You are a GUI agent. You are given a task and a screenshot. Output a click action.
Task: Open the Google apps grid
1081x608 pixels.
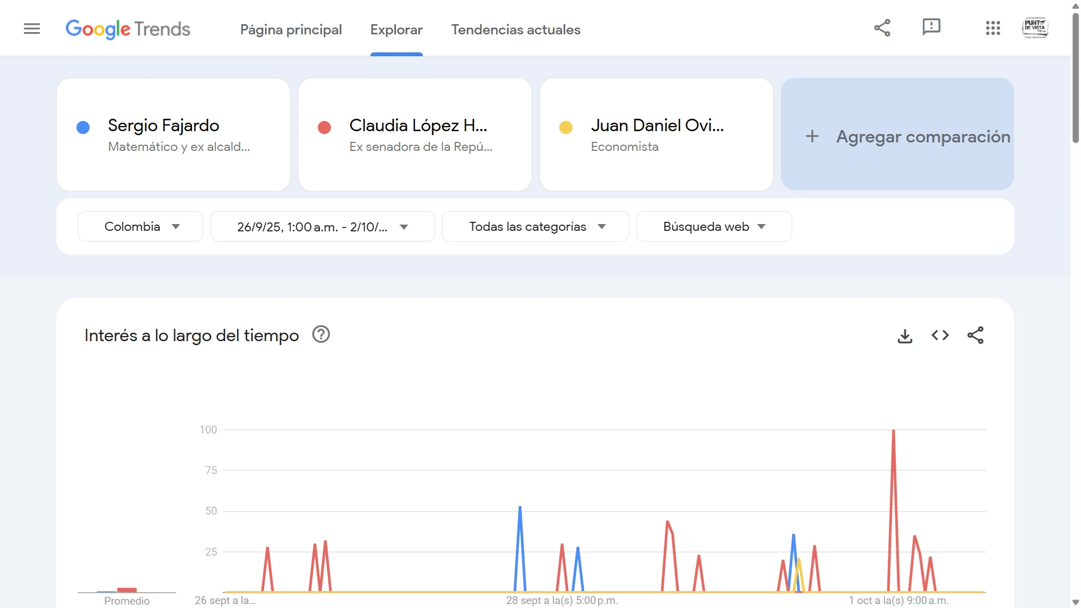click(x=993, y=28)
